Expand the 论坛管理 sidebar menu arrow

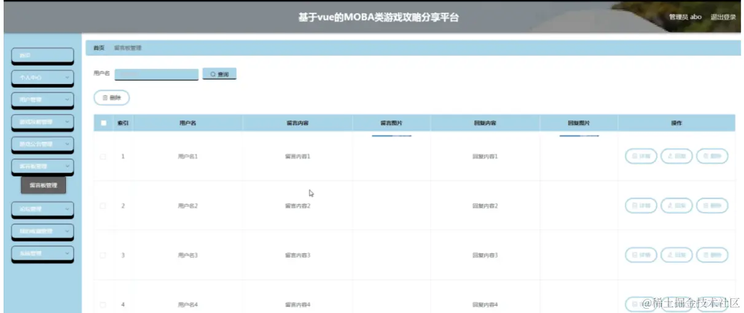point(66,209)
